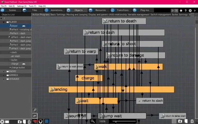Click the magnifier zoom icon
198x124 pixels.
tap(93, 121)
